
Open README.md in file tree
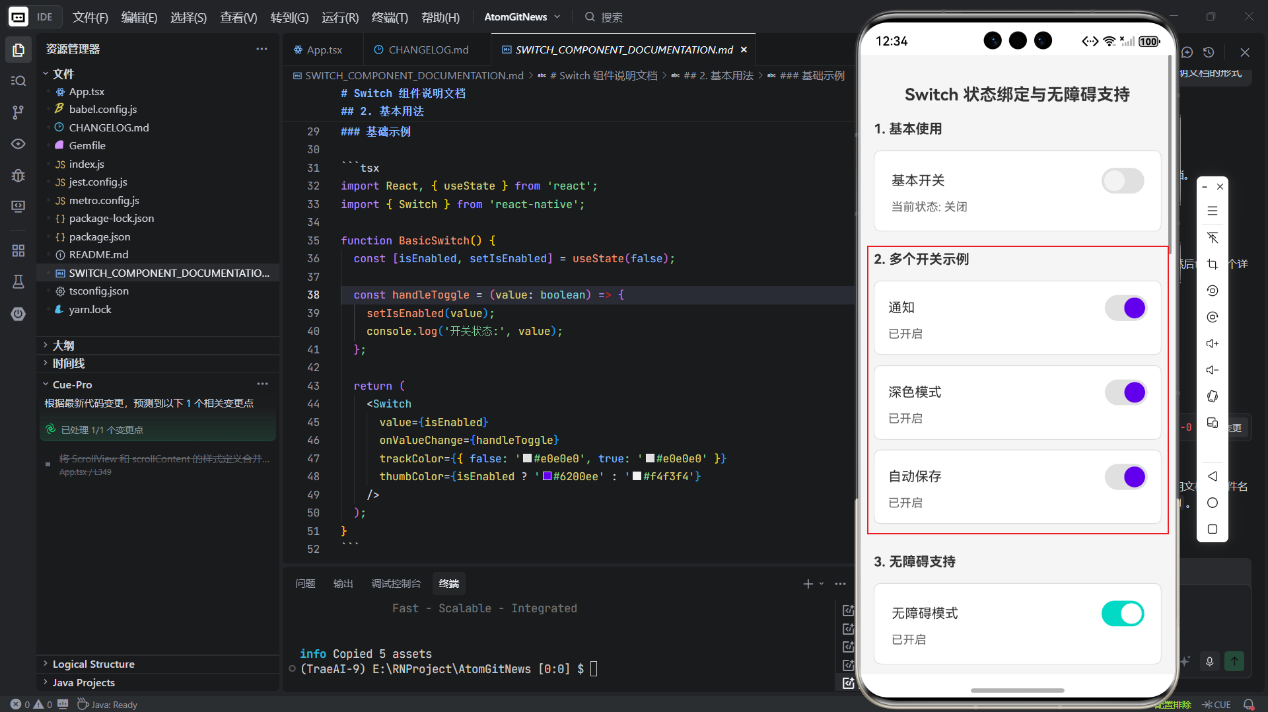pyautogui.click(x=98, y=254)
